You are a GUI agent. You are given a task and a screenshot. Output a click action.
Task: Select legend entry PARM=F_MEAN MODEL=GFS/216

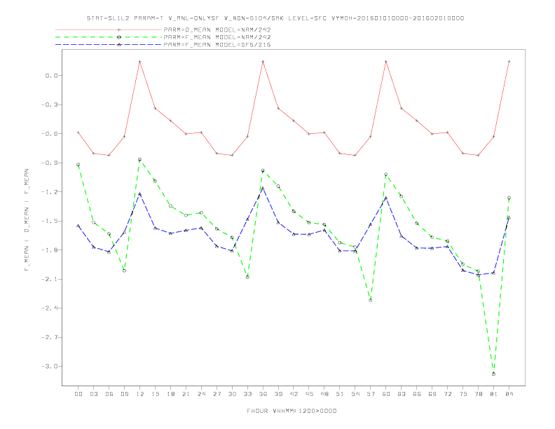click(217, 45)
